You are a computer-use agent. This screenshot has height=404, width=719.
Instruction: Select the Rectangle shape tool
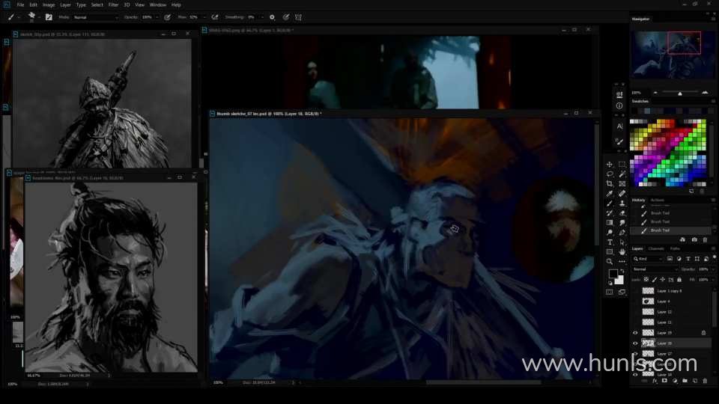[x=610, y=252]
